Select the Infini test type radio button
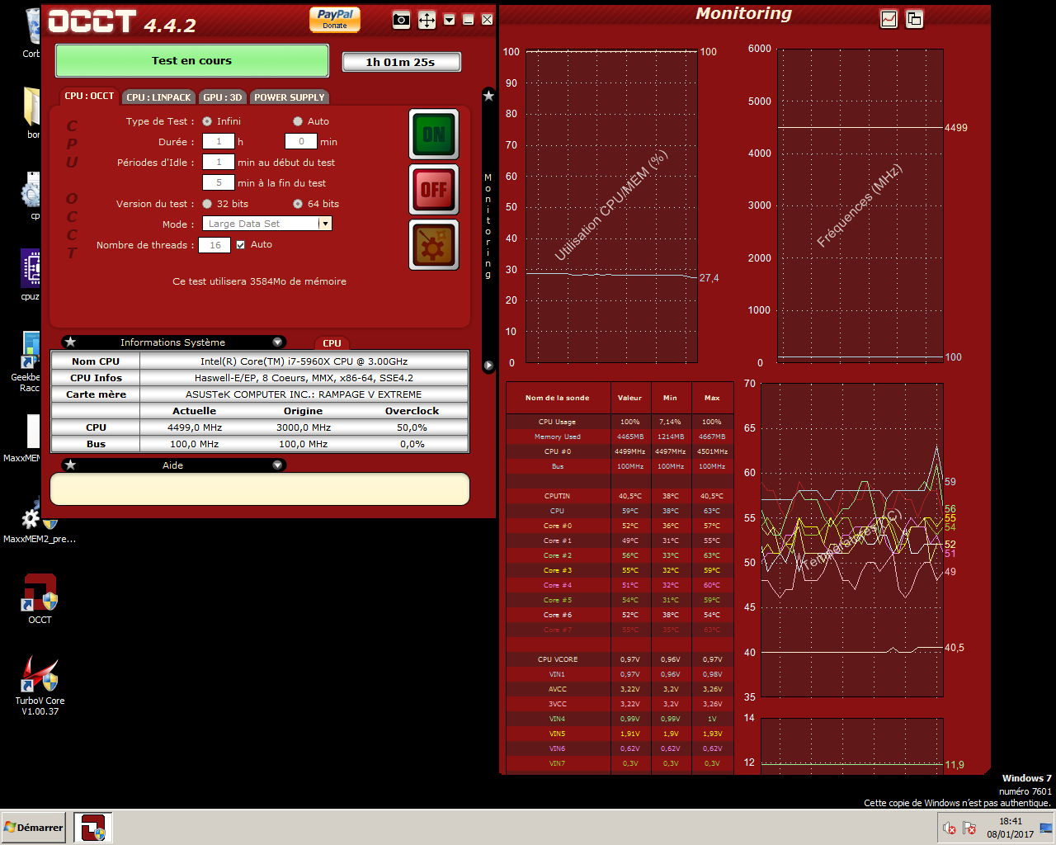This screenshot has width=1056, height=845. click(207, 121)
